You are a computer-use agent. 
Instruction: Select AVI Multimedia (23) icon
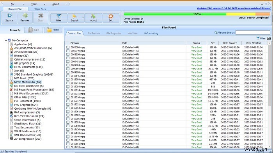point(11,52)
